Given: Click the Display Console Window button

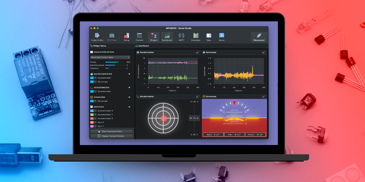Looking at the screenshot, I should point(111,136).
